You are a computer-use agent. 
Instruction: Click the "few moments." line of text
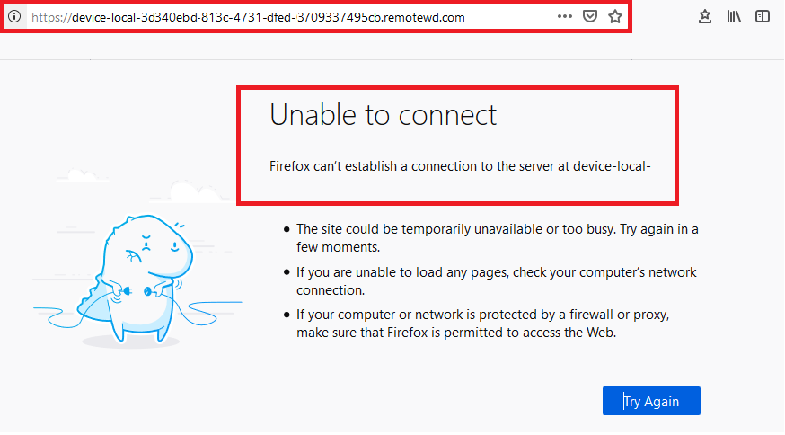pos(338,247)
